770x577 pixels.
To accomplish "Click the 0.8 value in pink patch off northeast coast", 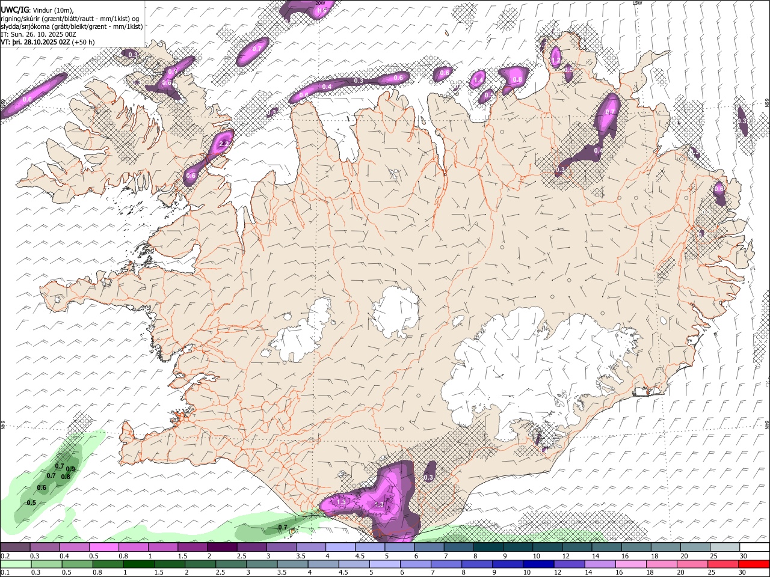I will pyautogui.click(x=517, y=80).
